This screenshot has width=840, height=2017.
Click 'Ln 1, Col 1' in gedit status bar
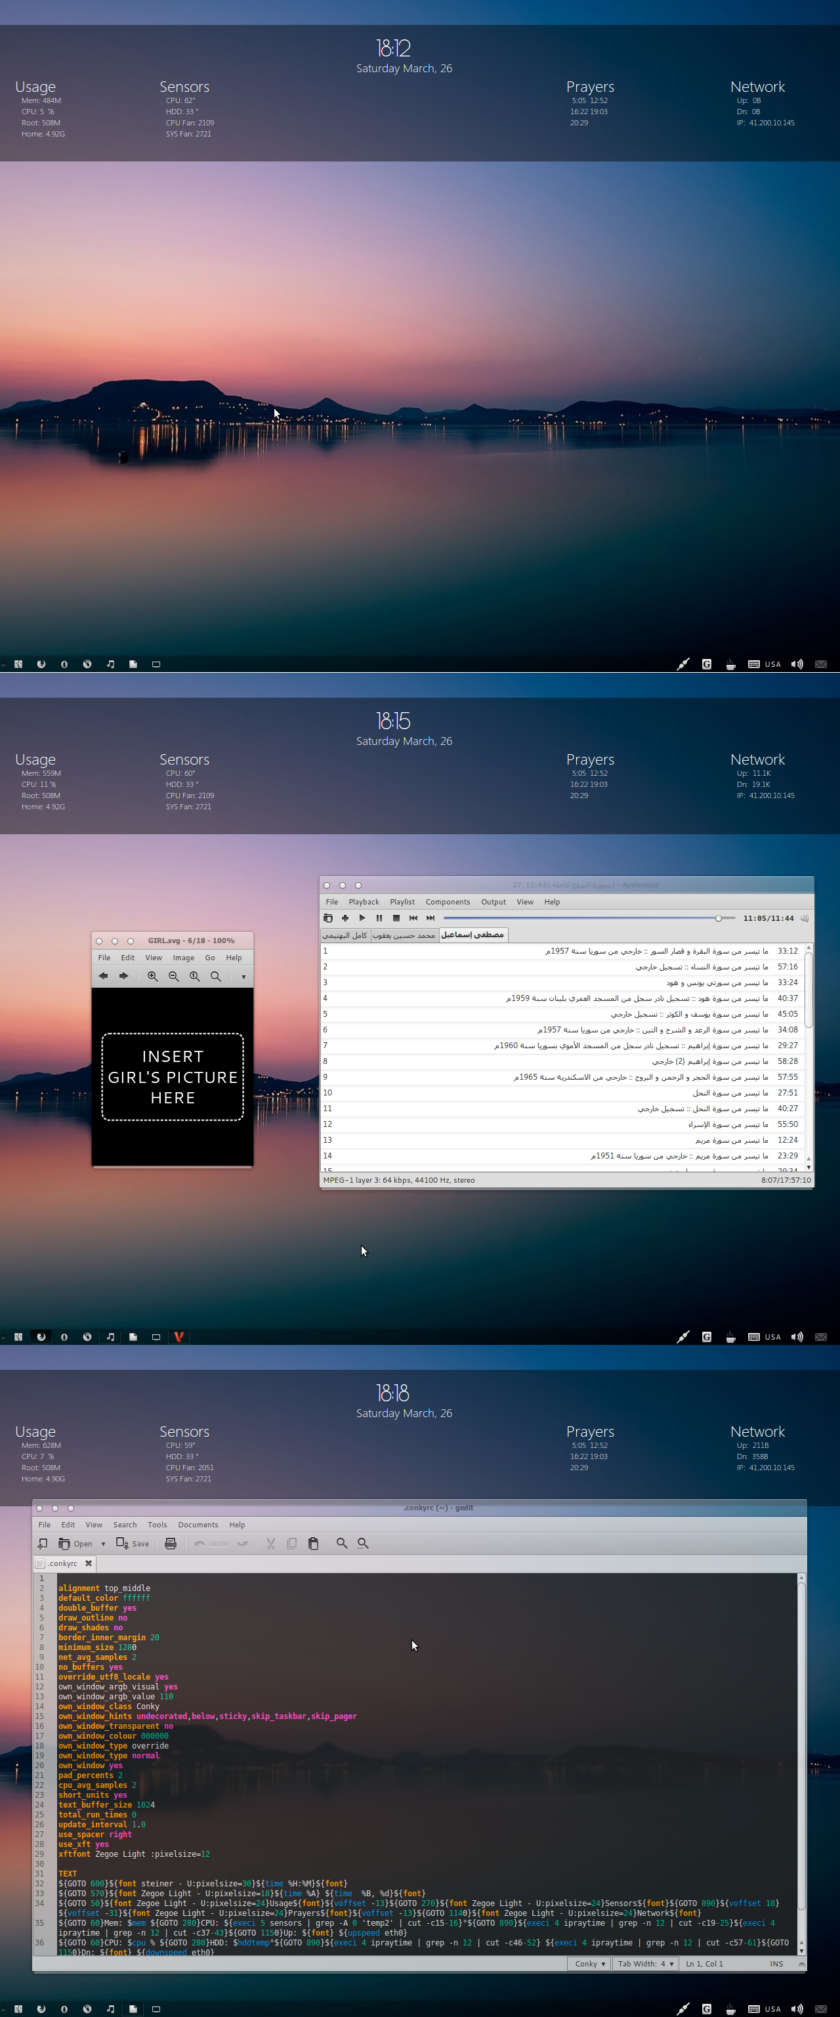(x=705, y=1963)
